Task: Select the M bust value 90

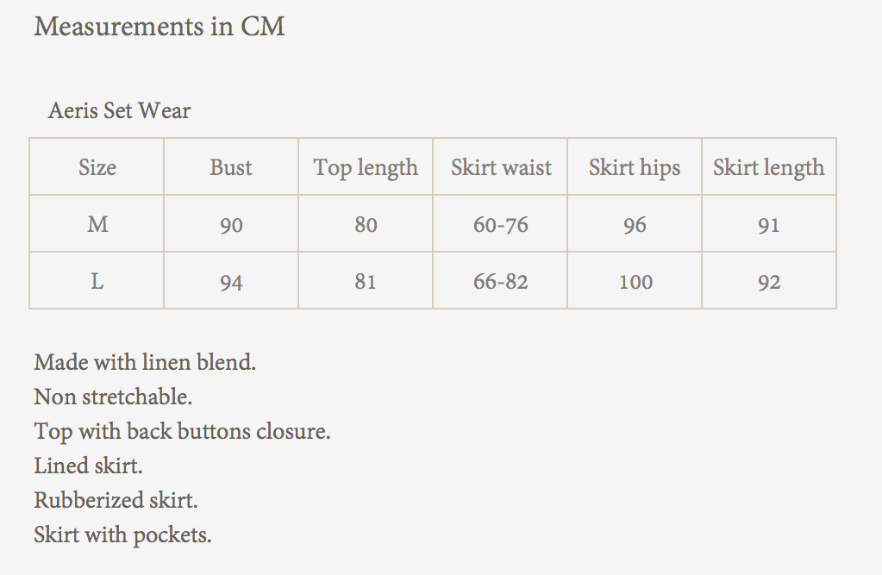Action: (x=231, y=226)
